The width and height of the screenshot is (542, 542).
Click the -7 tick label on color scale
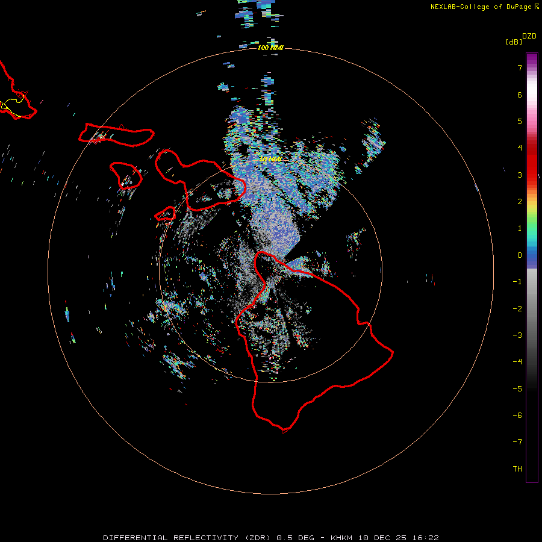(517, 442)
